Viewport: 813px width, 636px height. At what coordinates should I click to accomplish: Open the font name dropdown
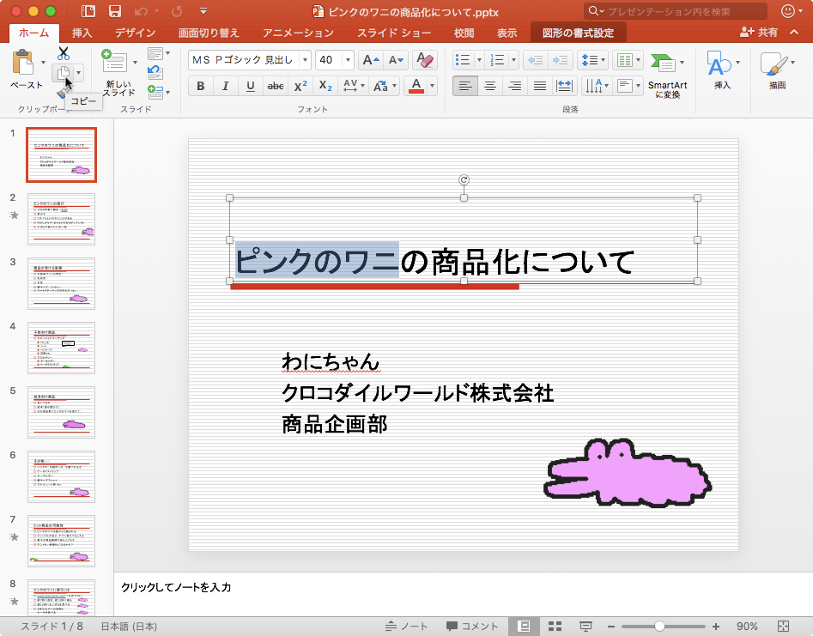(x=306, y=60)
